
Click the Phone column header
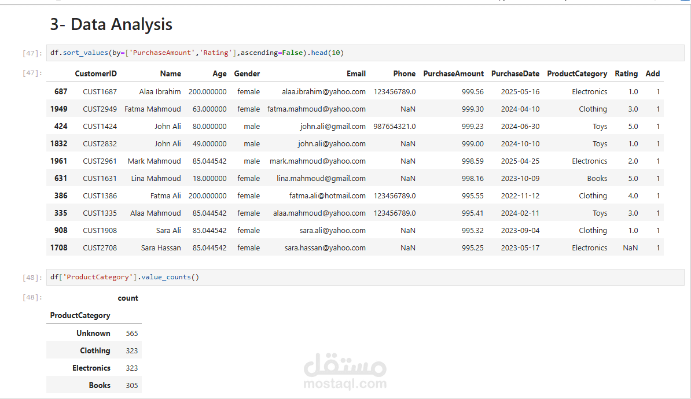click(x=405, y=73)
